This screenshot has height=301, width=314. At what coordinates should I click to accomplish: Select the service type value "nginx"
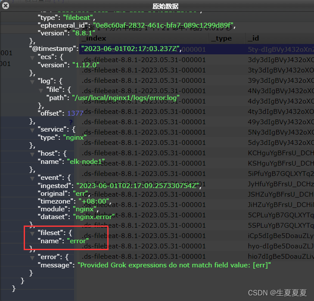(x=75, y=138)
